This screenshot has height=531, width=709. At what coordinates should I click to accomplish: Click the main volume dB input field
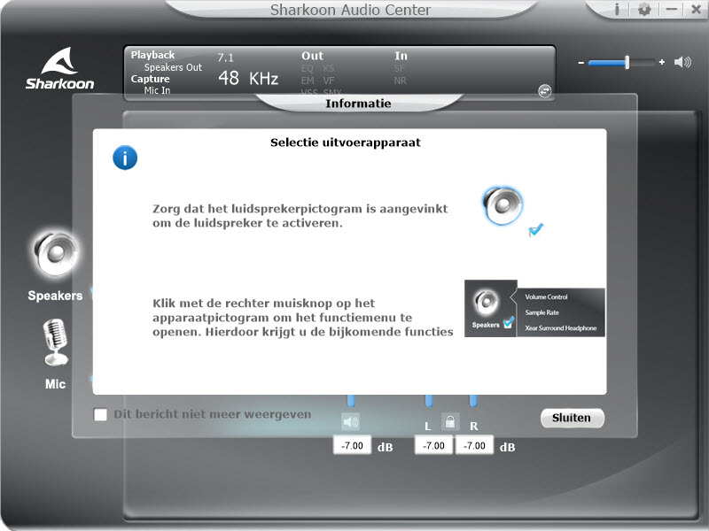tap(352, 446)
